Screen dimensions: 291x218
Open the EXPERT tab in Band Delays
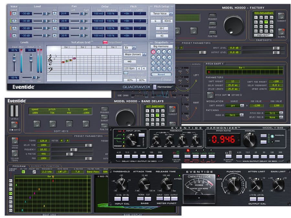pos(36,166)
